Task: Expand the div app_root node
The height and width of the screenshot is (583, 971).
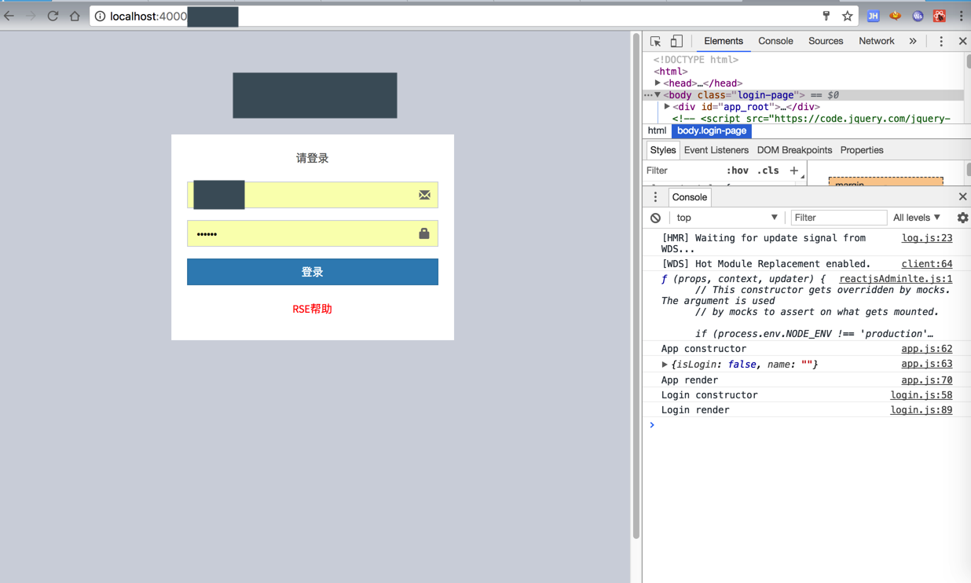Action: point(667,107)
